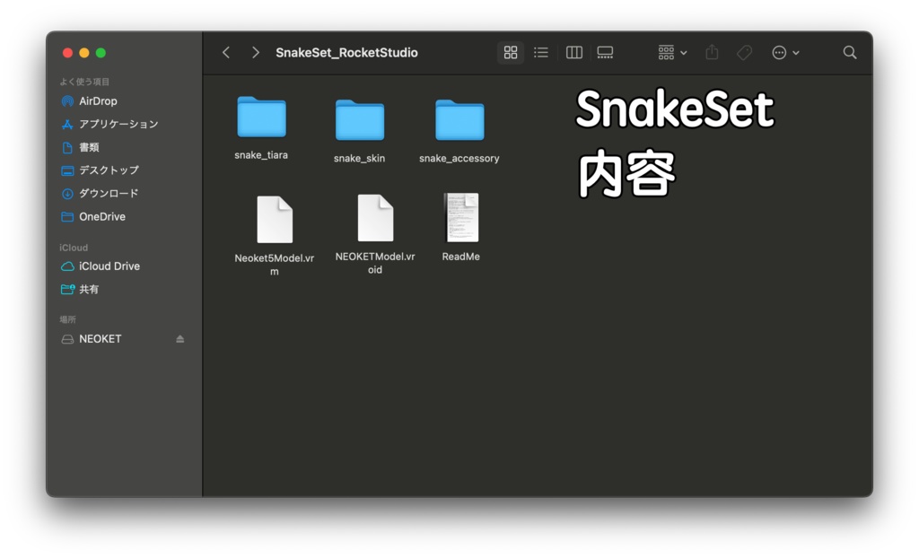This screenshot has height=558, width=919.
Task: Switch to list view in the toolbar
Action: (541, 52)
